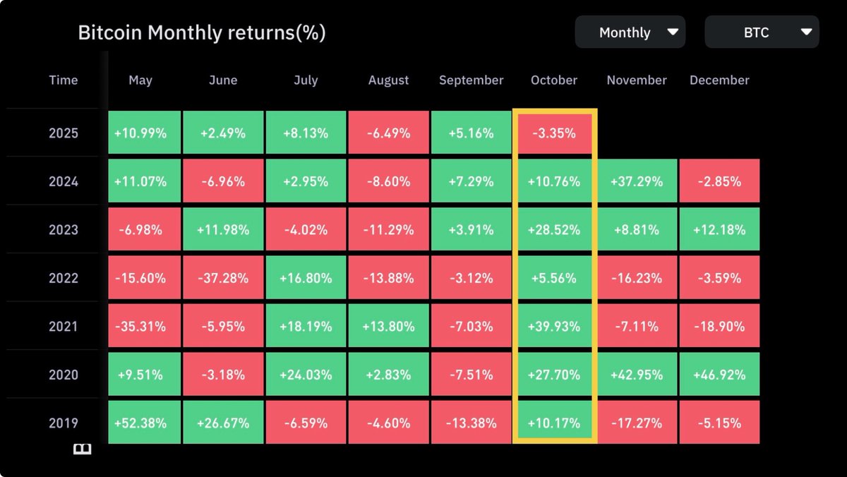Click the 2022 row label
Image resolution: width=847 pixels, height=477 pixels.
point(64,278)
